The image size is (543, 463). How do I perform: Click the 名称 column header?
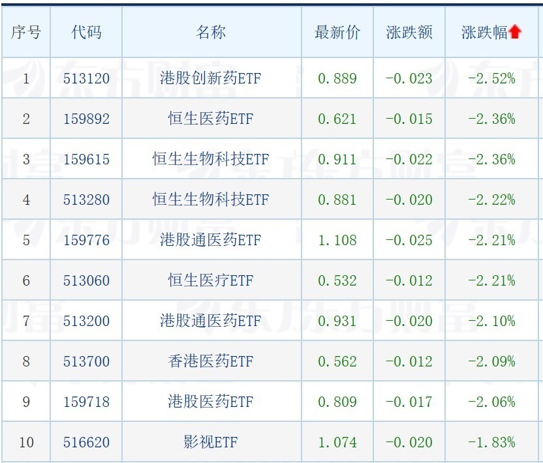point(211,32)
